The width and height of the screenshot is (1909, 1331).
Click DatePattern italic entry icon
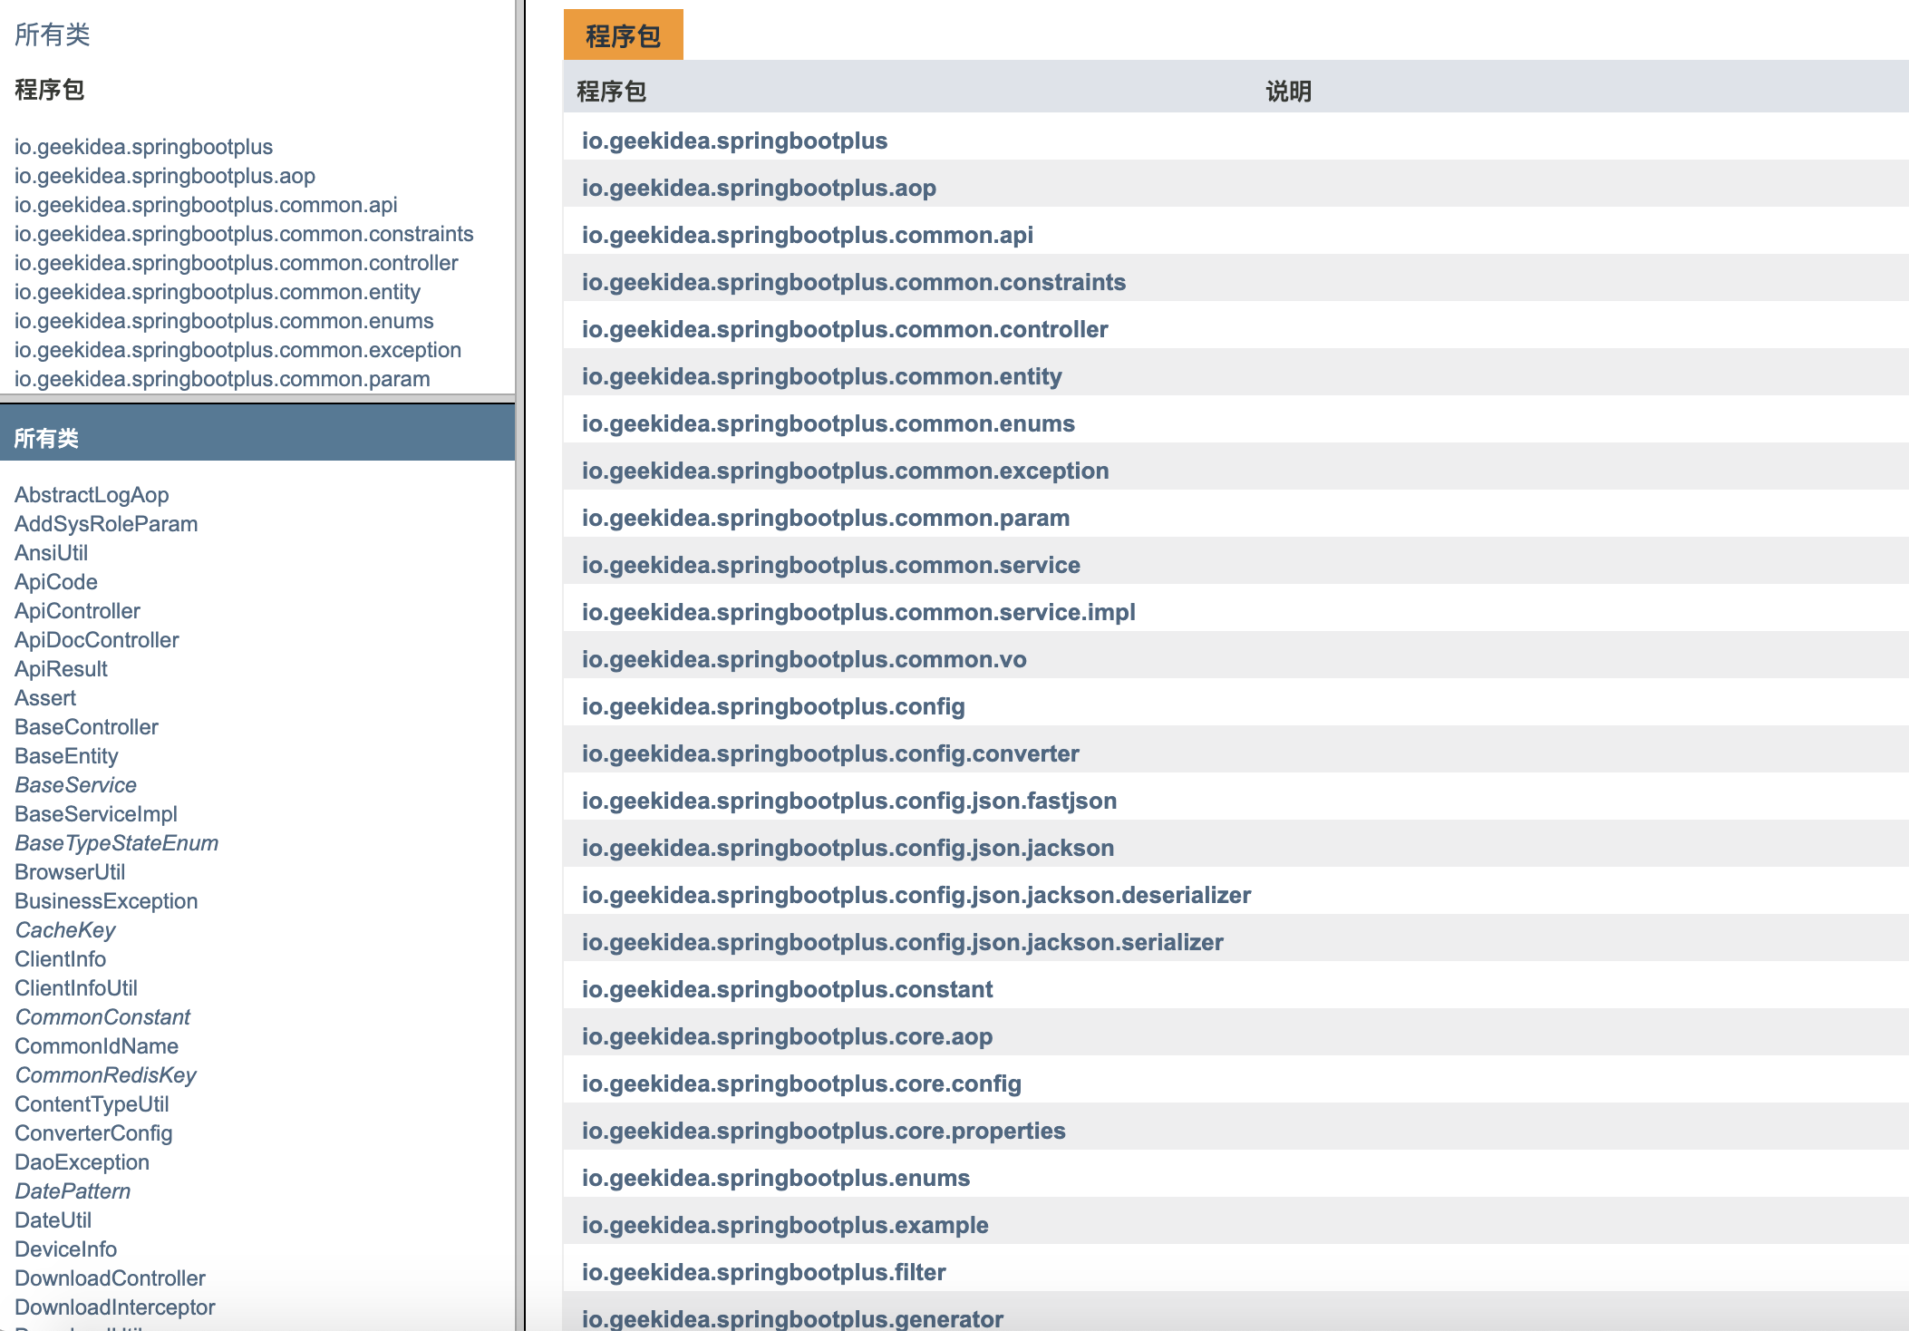(x=73, y=1190)
